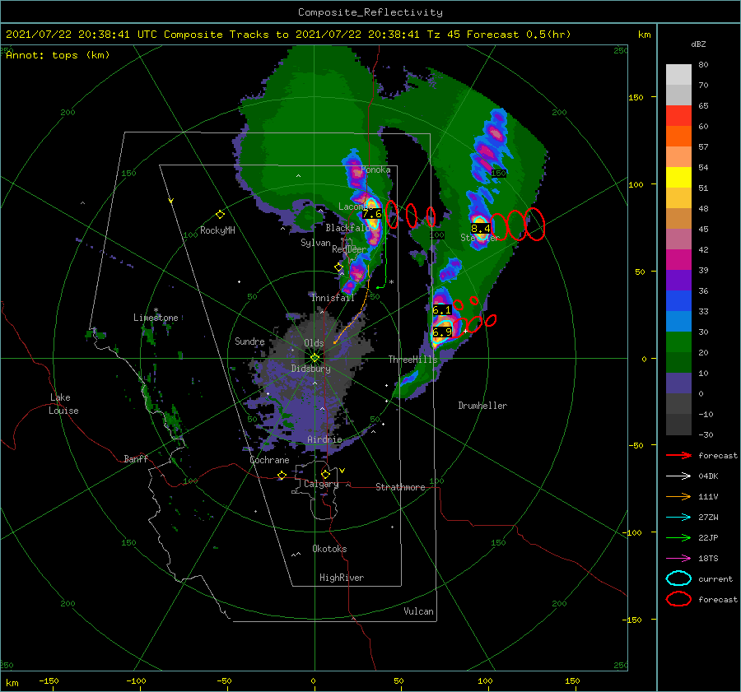The height and width of the screenshot is (692, 741).
Task: Click the ThreeHills map label
Action: tap(413, 360)
